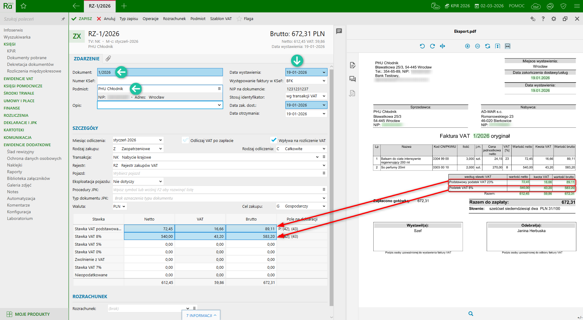
Task: Toggle the Flaga star marker
Action: click(239, 19)
